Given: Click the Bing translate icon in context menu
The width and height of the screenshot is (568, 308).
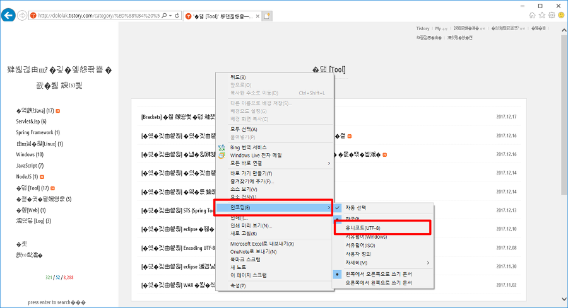Looking at the screenshot, I should pyautogui.click(x=222, y=147).
